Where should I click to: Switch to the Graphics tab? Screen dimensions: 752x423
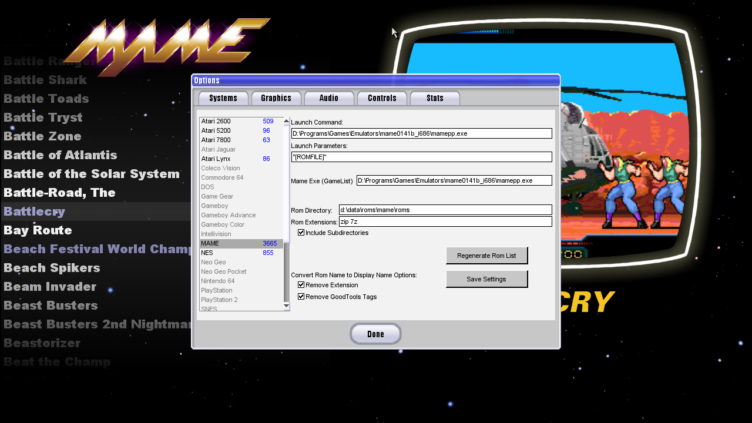[x=276, y=98]
